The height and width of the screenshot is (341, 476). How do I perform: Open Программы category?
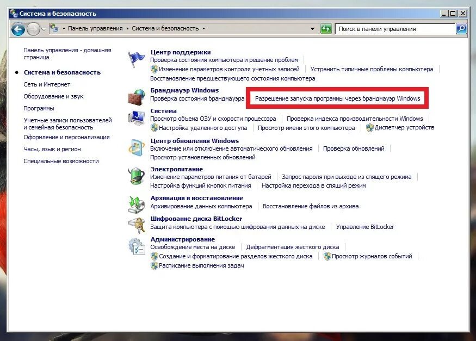coord(39,108)
